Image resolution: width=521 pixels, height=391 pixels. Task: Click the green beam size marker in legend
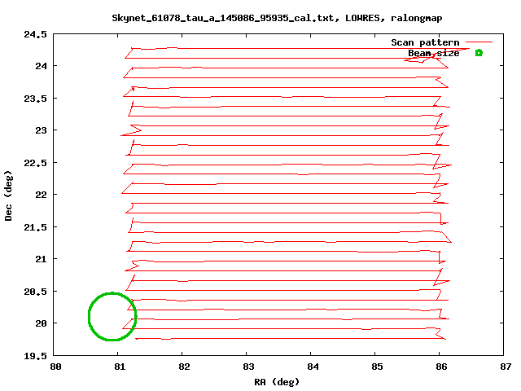click(x=479, y=53)
